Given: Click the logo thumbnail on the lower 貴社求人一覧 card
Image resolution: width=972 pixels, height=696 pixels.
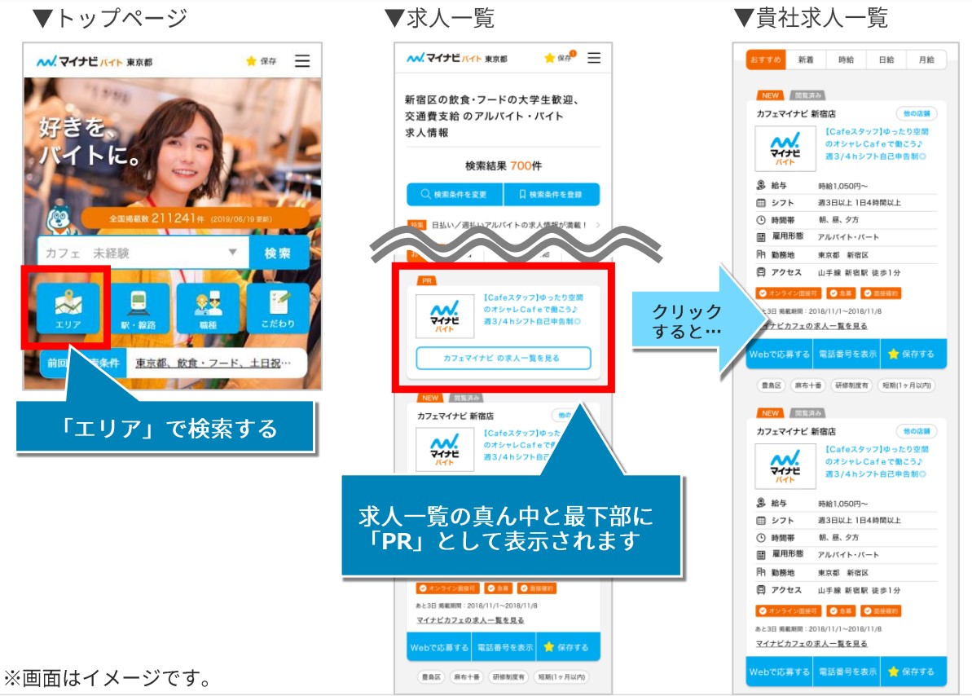Looking at the screenshot, I should pos(785,466).
